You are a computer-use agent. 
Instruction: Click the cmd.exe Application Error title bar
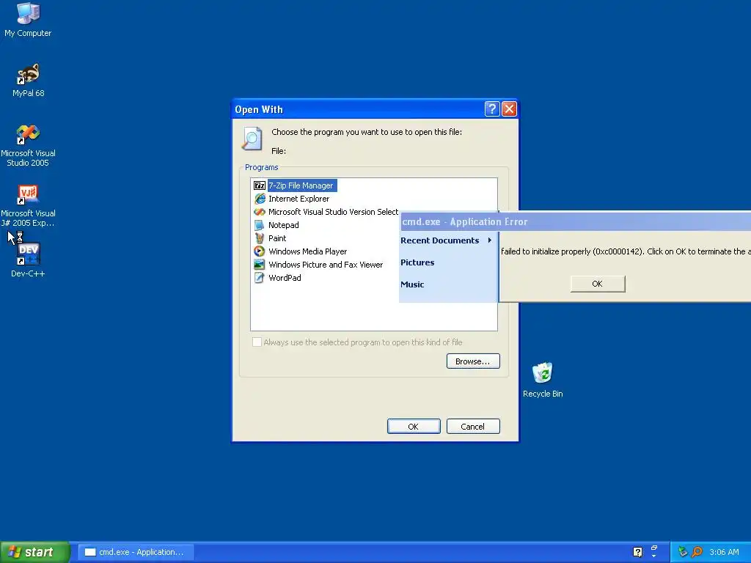[x=576, y=221]
